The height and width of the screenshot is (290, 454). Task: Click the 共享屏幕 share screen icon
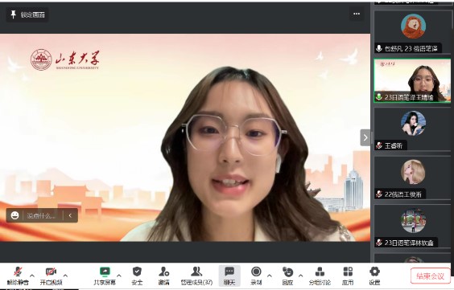point(105,276)
